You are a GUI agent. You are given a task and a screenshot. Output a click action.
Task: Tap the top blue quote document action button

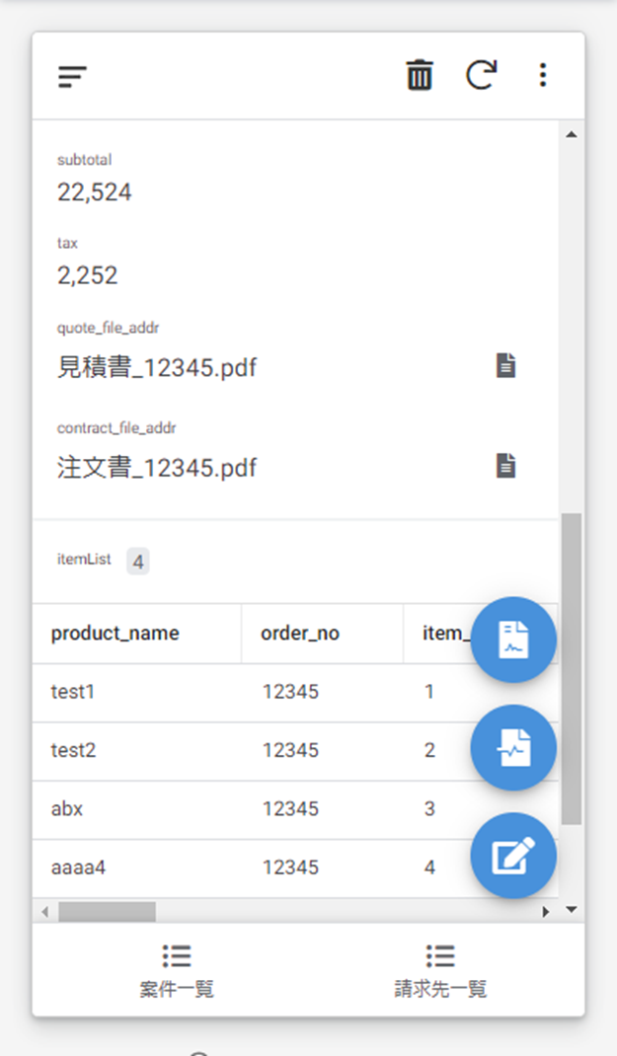coord(514,640)
